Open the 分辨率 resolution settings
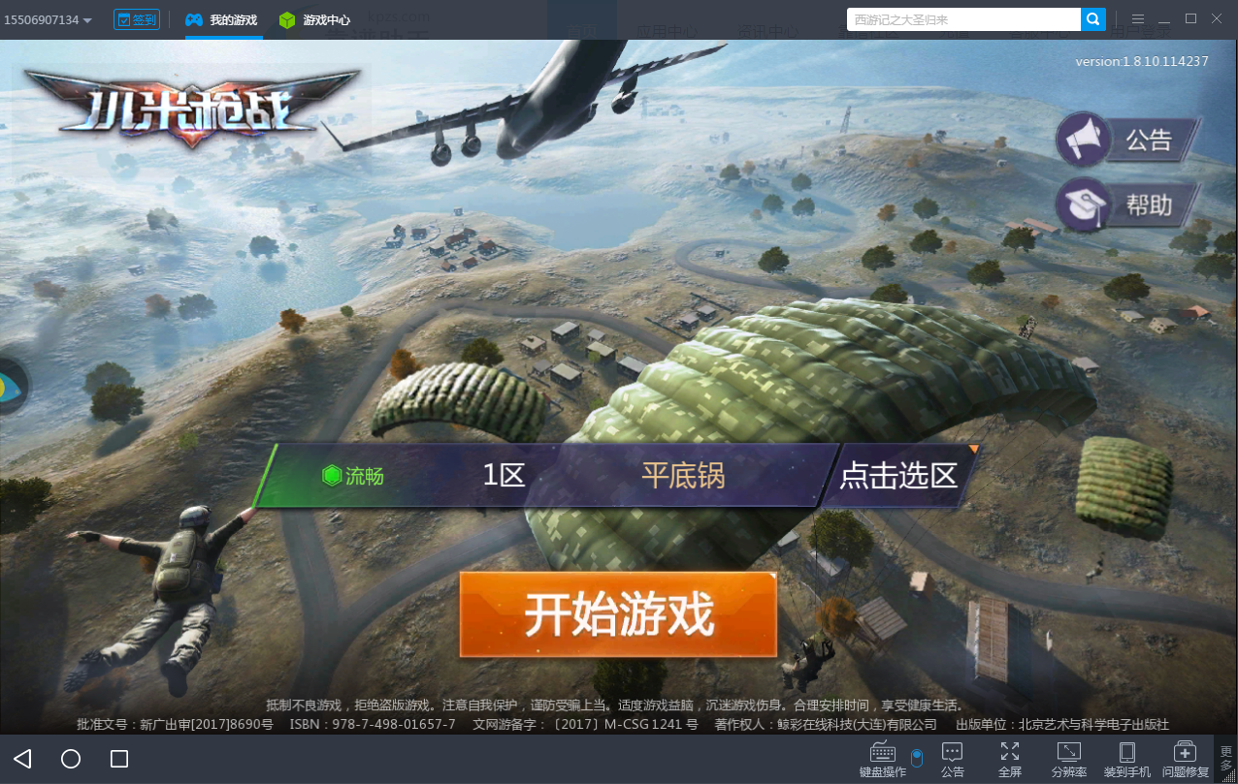 1069,760
